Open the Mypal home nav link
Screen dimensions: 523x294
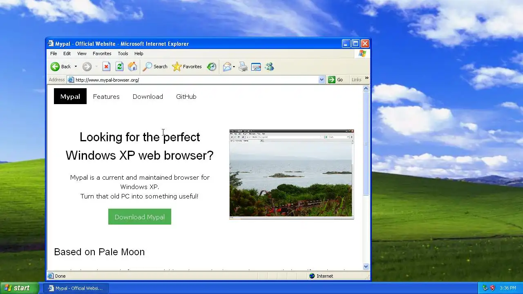point(70,96)
